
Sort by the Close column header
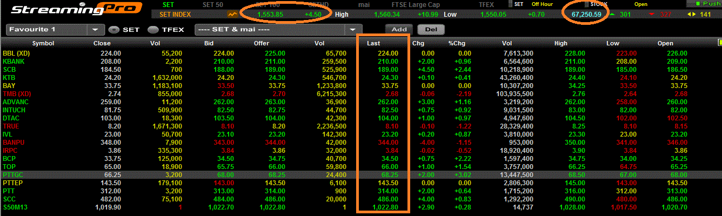click(102, 43)
